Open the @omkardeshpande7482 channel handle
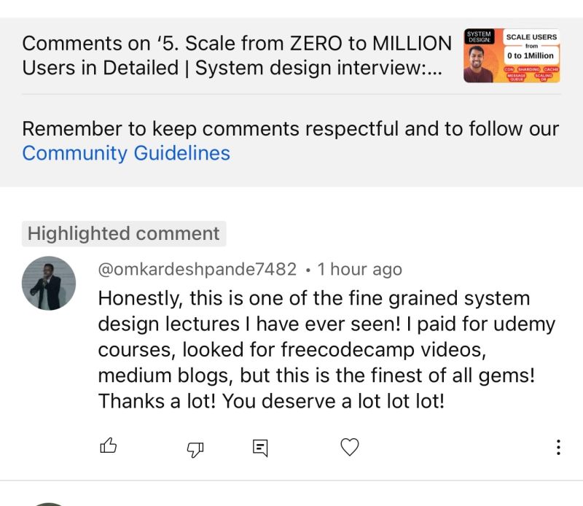Viewport: 583px width, 506px height. coord(197,269)
